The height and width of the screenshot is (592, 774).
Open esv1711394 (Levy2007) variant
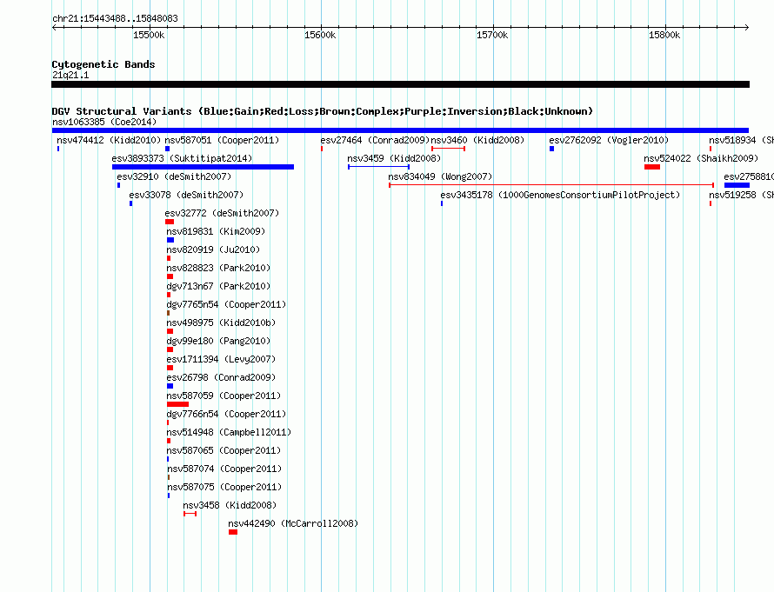pyautogui.click(x=221, y=359)
